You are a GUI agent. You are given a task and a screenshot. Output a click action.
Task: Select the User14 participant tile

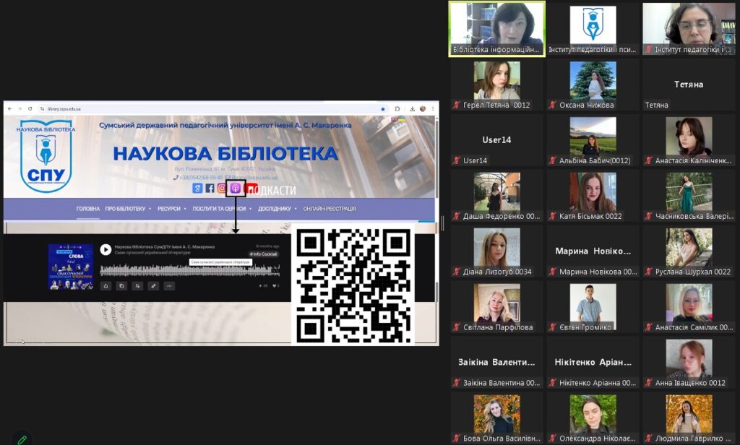[x=496, y=141]
